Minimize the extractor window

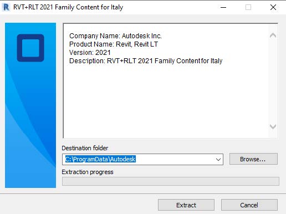(x=223, y=7)
